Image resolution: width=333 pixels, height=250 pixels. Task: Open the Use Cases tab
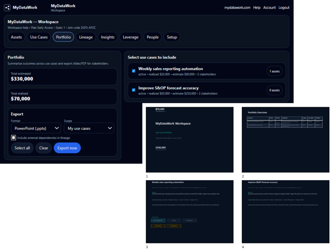39,37
